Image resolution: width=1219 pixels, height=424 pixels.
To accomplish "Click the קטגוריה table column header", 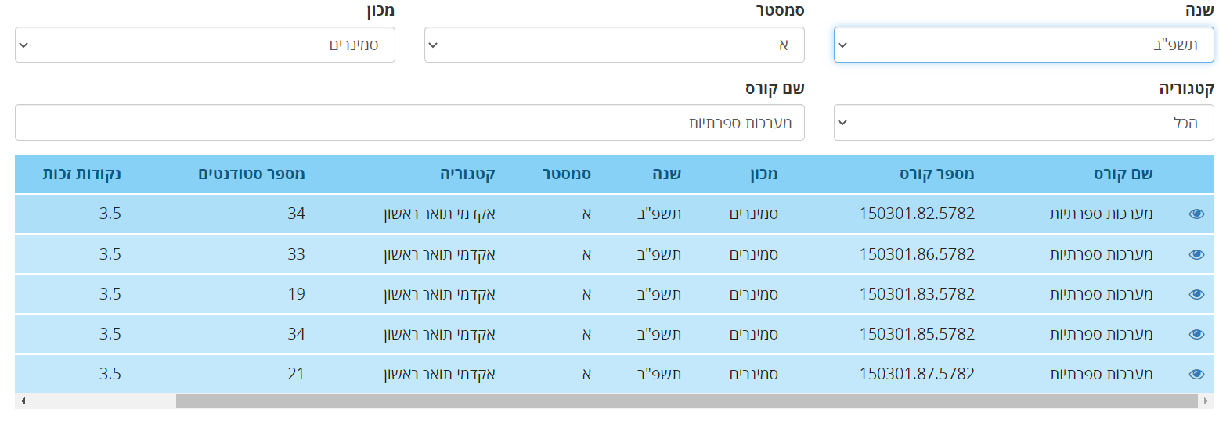I will pyautogui.click(x=465, y=174).
